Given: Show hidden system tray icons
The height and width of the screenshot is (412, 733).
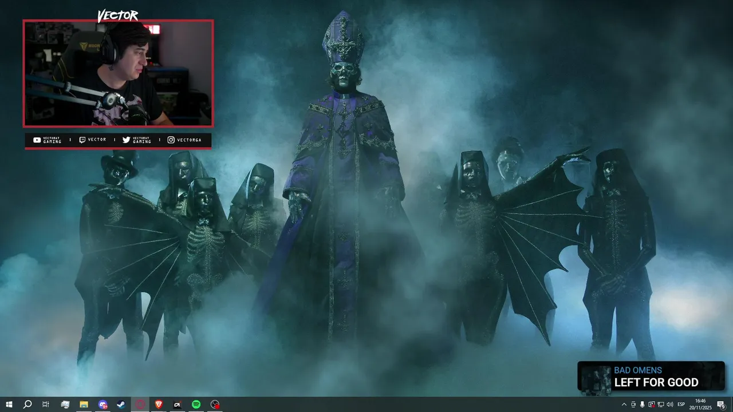Looking at the screenshot, I should [624, 405].
